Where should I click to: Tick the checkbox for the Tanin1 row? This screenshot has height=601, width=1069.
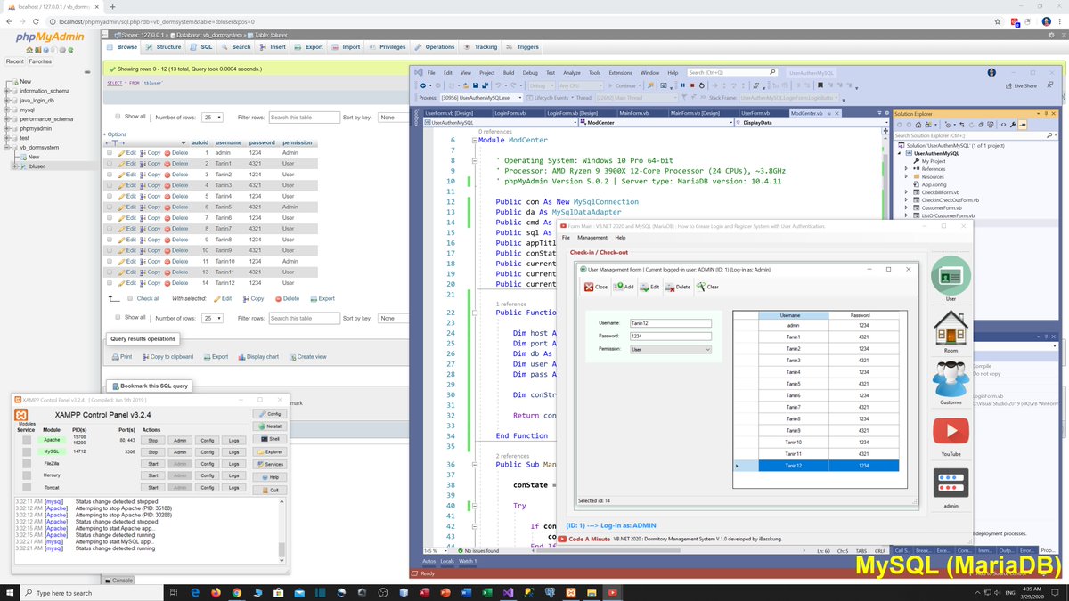click(110, 164)
